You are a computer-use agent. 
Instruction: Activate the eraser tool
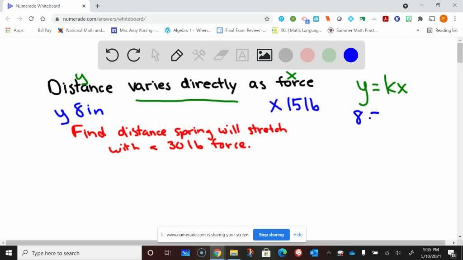point(221,55)
